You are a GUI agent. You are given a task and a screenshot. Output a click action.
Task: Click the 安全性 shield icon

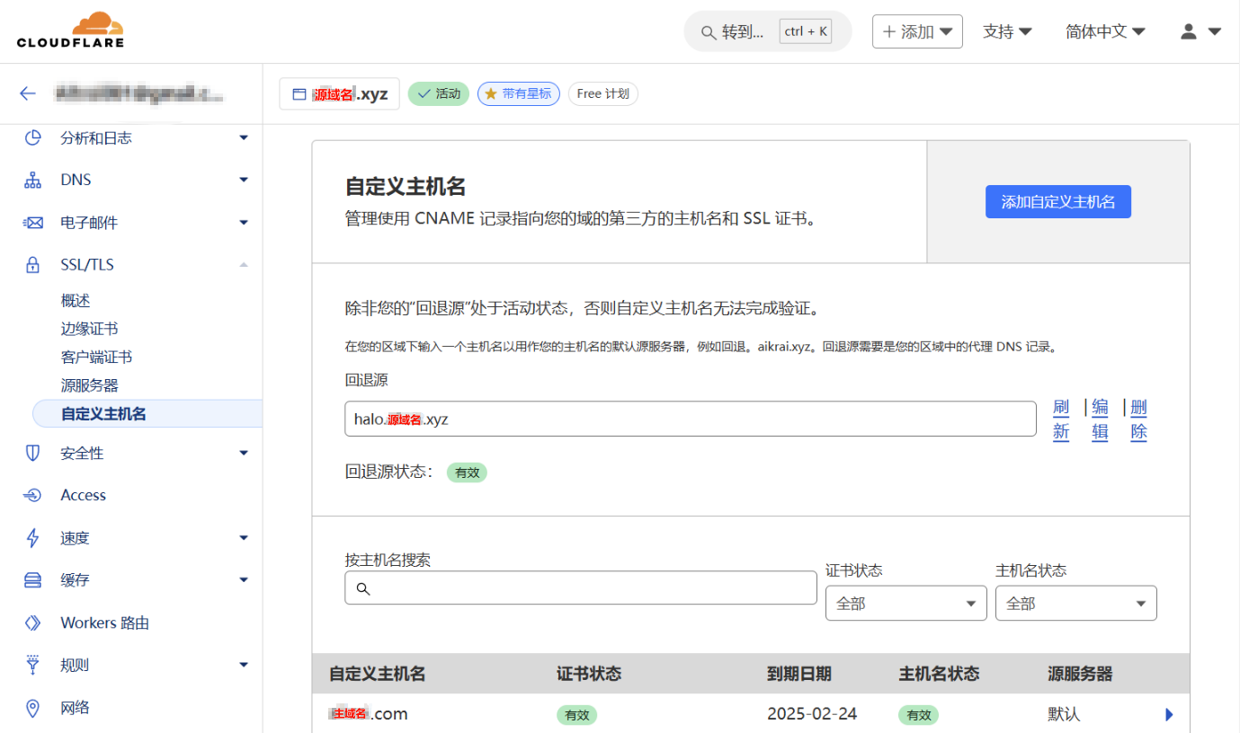click(33, 453)
